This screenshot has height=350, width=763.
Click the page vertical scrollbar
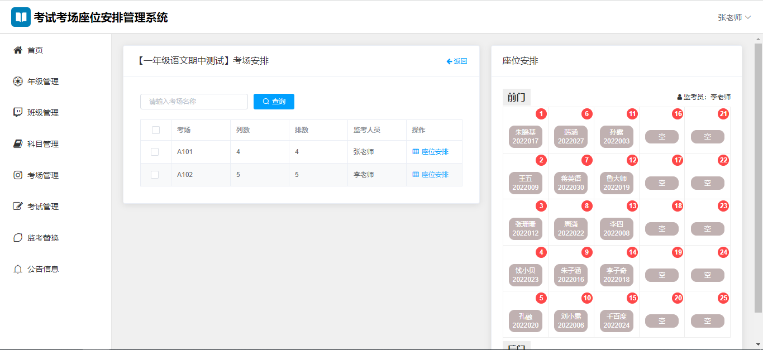click(x=758, y=179)
